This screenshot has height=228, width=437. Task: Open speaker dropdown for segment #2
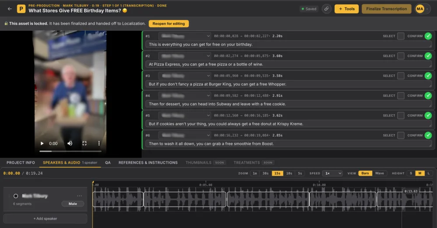(185, 56)
